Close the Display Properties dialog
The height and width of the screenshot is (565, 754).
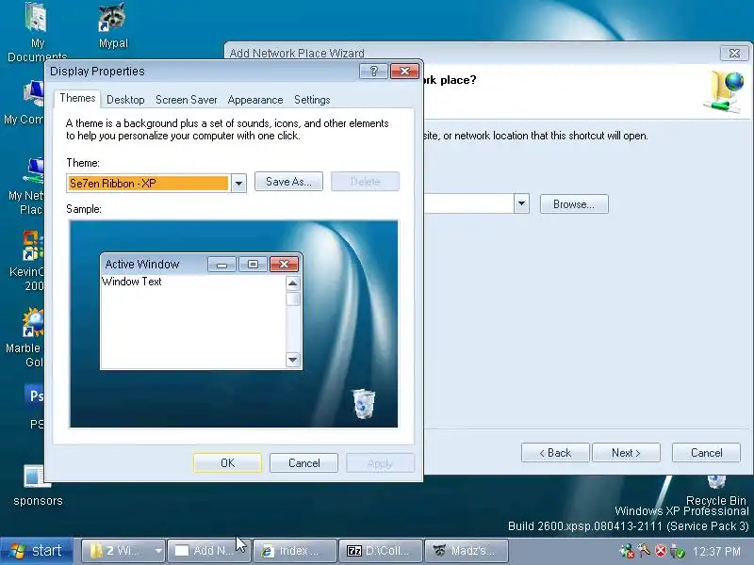[404, 72]
